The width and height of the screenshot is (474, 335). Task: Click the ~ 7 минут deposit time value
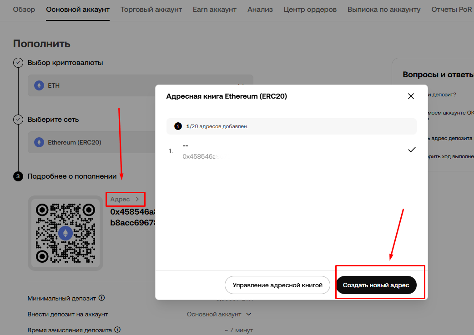click(x=239, y=330)
